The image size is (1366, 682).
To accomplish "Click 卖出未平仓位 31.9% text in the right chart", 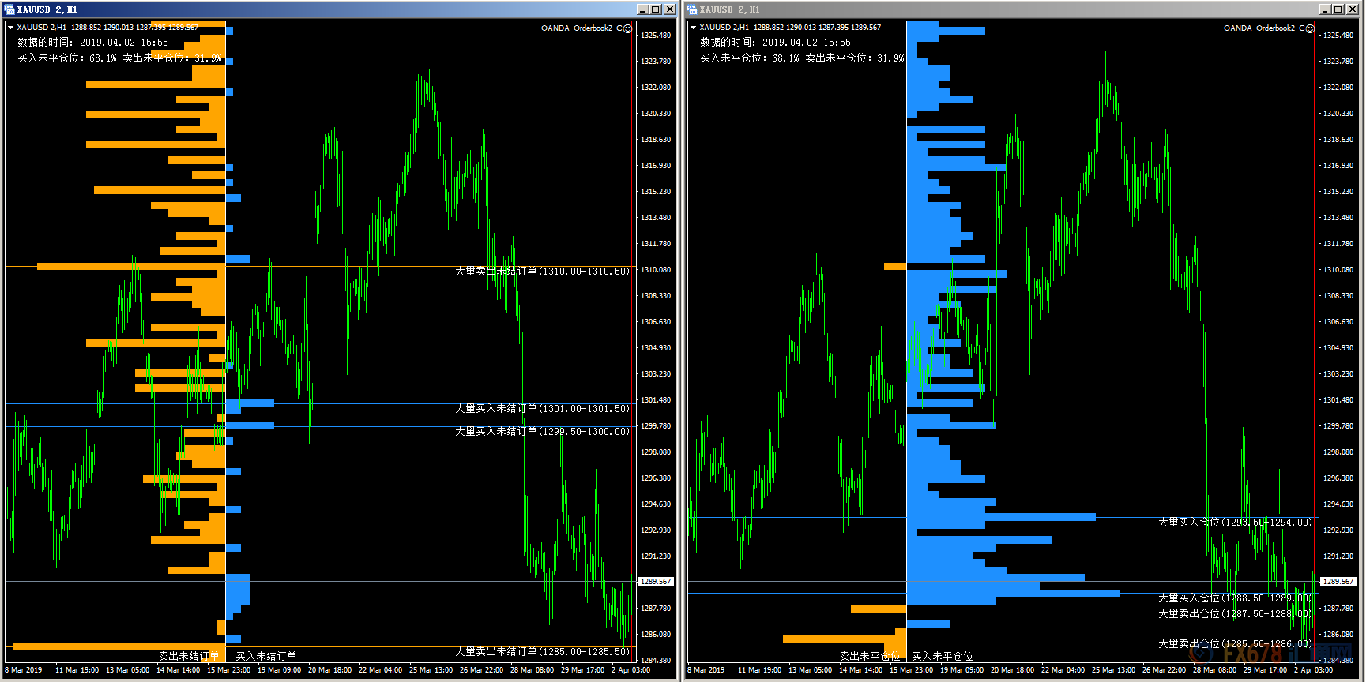I will (x=854, y=58).
